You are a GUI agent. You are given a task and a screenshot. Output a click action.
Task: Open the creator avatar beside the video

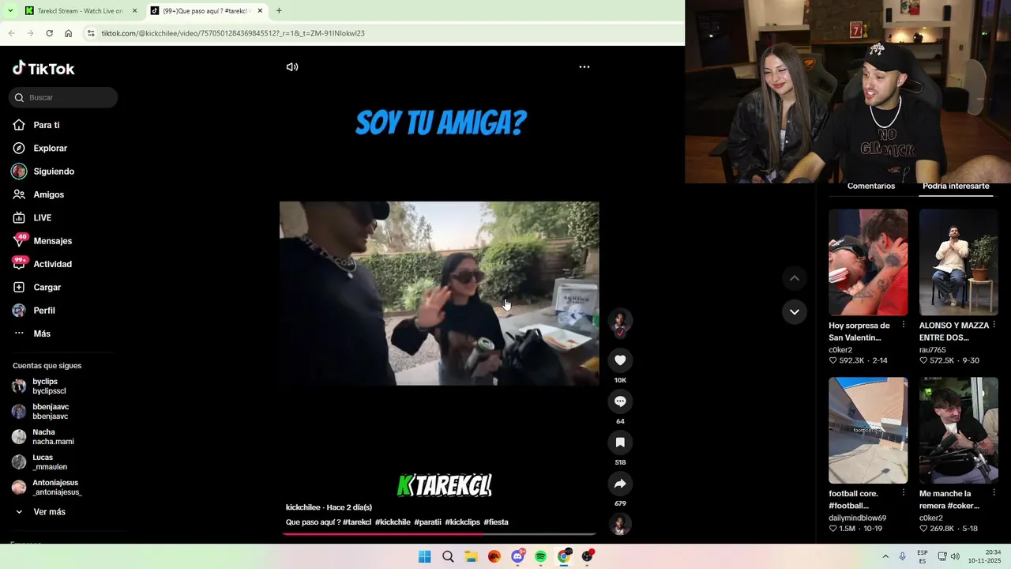(620, 321)
